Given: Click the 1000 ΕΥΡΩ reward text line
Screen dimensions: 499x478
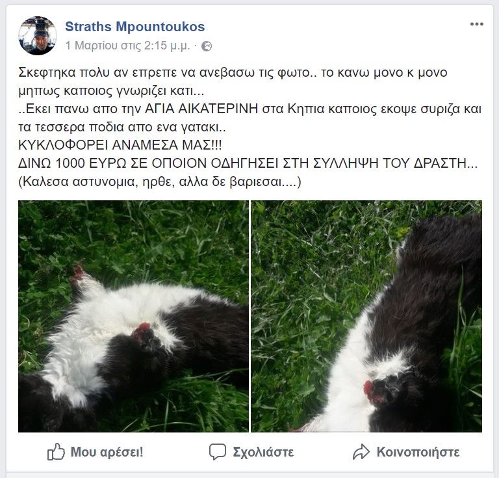Looking at the screenshot, I should tap(248, 163).
